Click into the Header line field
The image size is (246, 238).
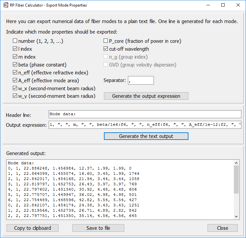click(x=145, y=114)
